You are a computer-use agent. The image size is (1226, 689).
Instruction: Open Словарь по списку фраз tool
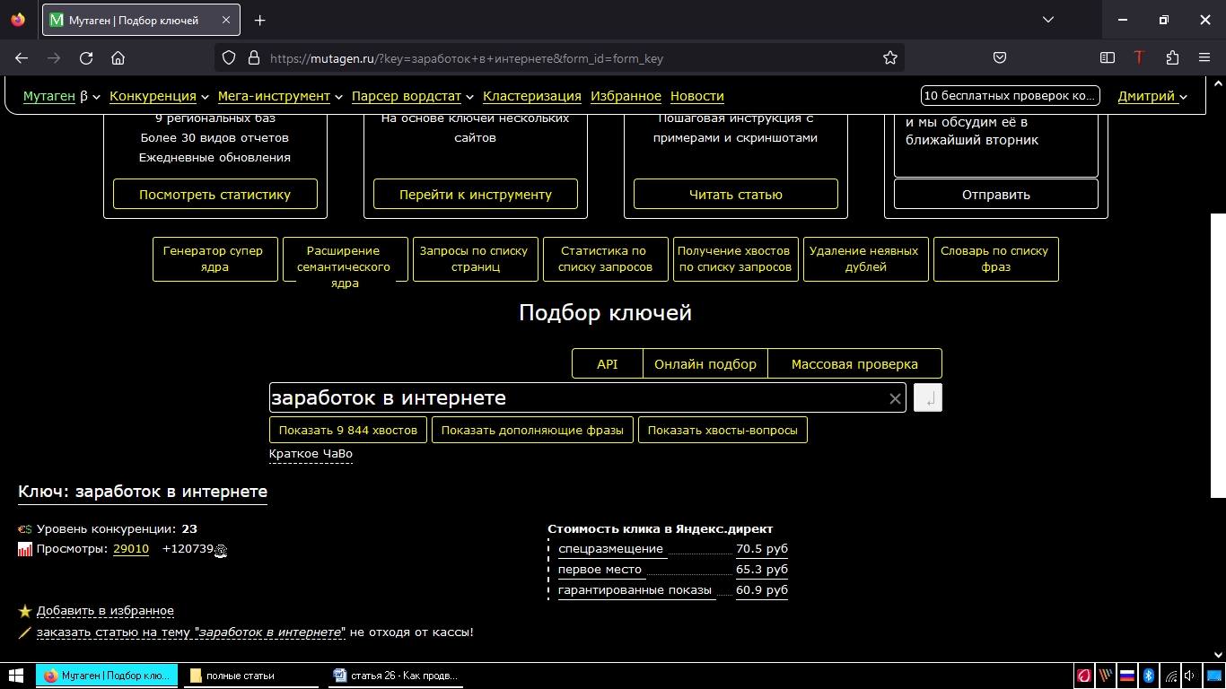coord(996,259)
